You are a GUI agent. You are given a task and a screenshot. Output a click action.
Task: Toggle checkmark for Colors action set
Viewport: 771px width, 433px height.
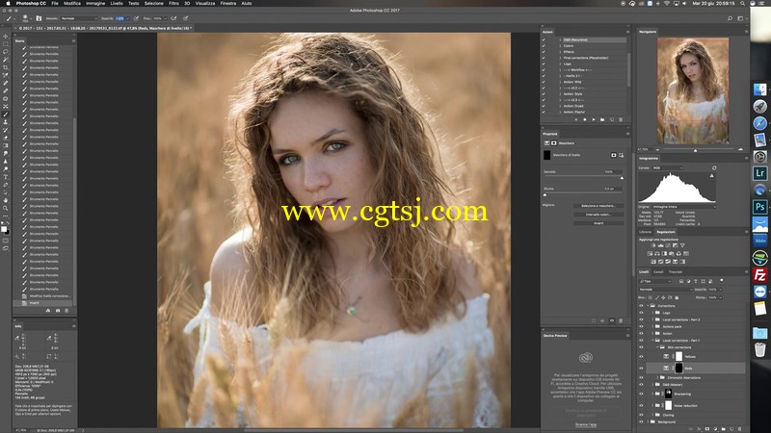(544, 45)
